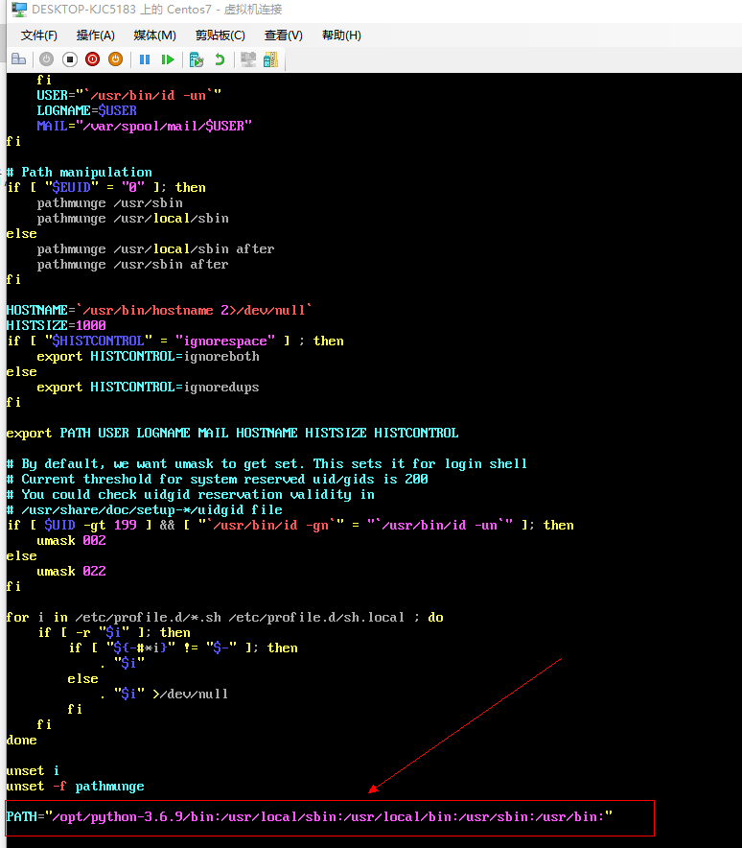The image size is (742, 848).
Task: Revert the VM with the green undo arrow
Action: tap(220, 59)
